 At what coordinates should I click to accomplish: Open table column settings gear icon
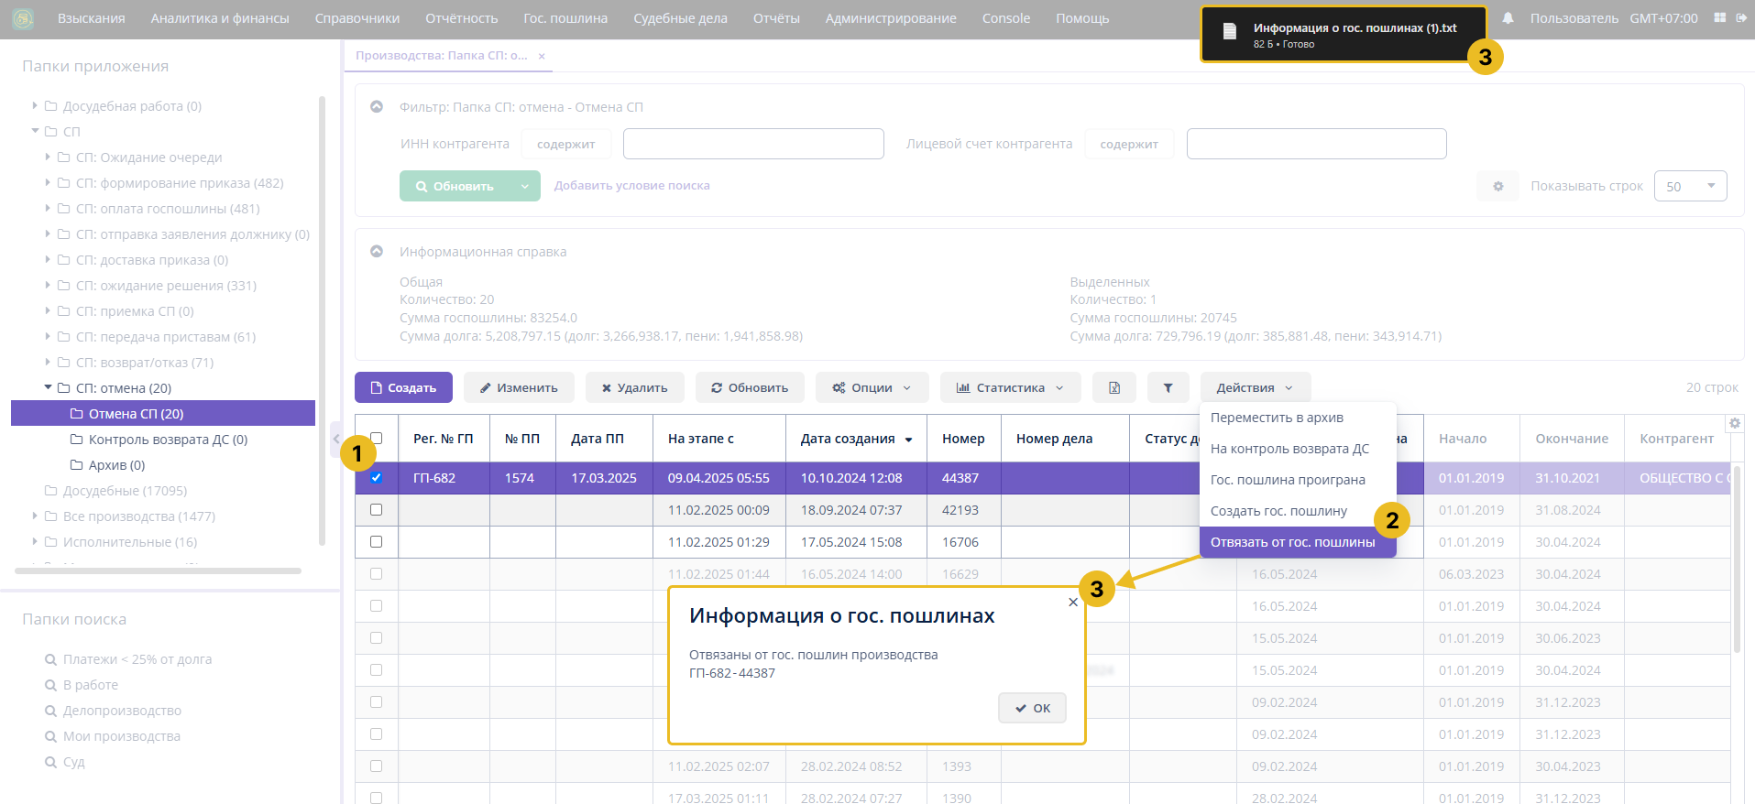[1734, 423]
